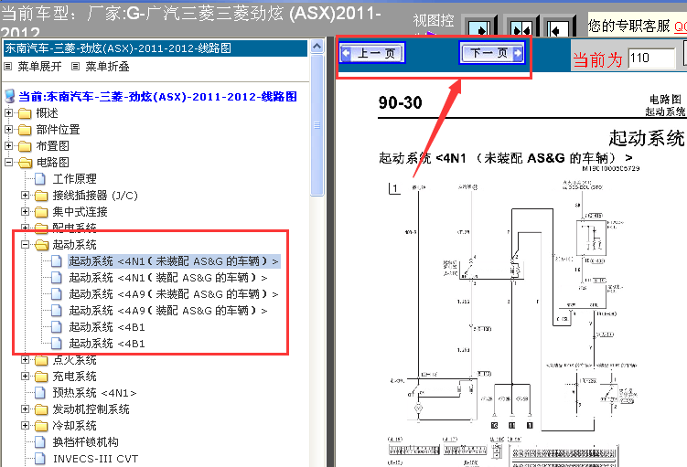This screenshot has height=467, width=687.
Task: Expand the 概述 folder
Action: point(8,113)
